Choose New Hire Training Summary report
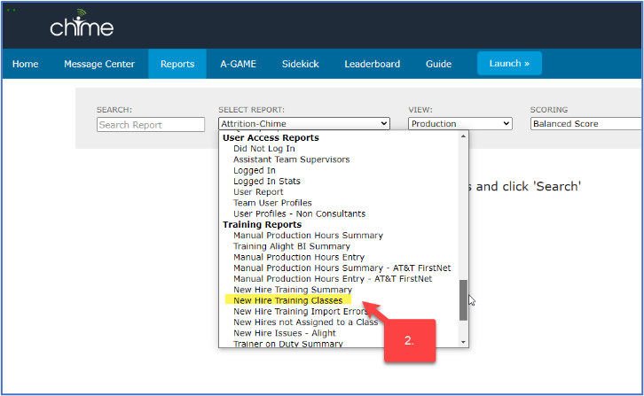Image resolution: width=644 pixels, height=396 pixels. tap(292, 290)
